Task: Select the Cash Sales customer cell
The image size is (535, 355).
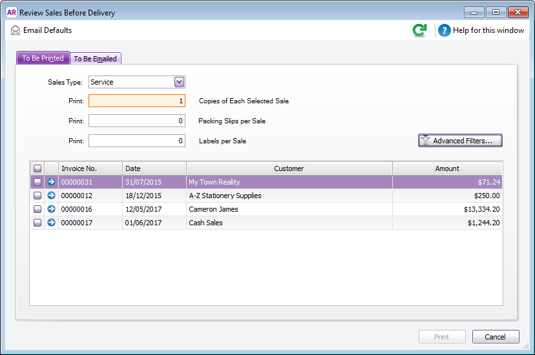Action: click(289, 223)
